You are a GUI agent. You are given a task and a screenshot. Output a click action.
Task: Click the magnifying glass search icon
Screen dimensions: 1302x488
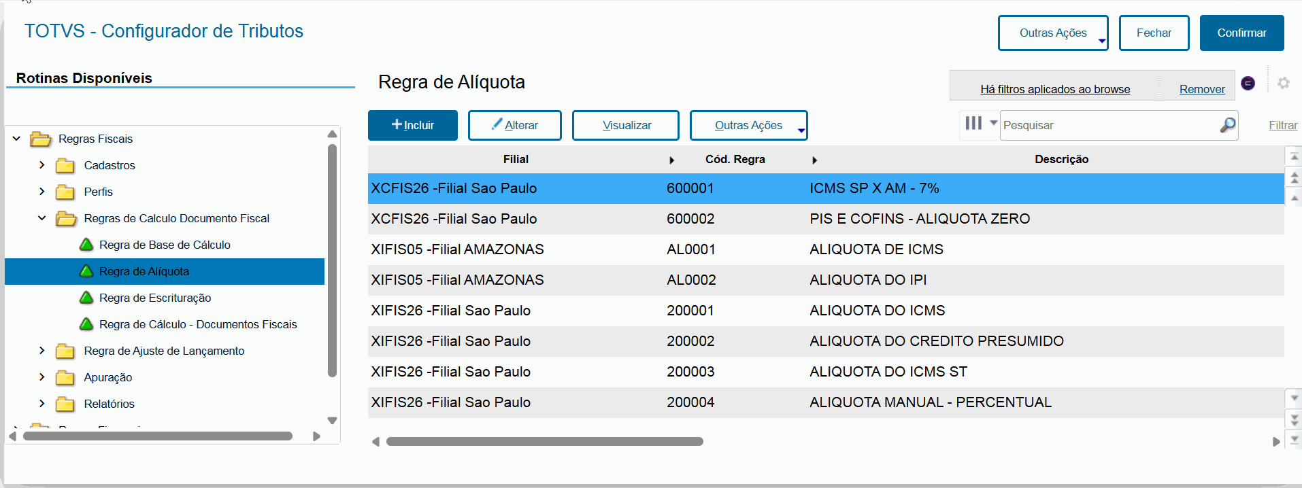[x=1227, y=125]
